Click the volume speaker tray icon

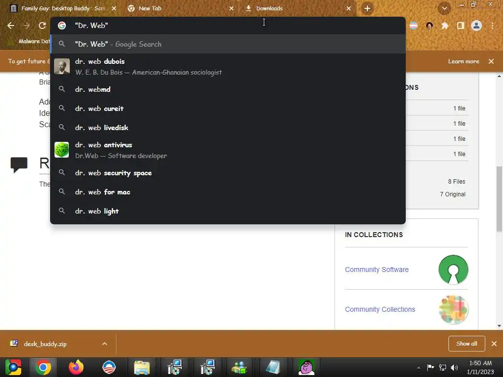pos(454,367)
